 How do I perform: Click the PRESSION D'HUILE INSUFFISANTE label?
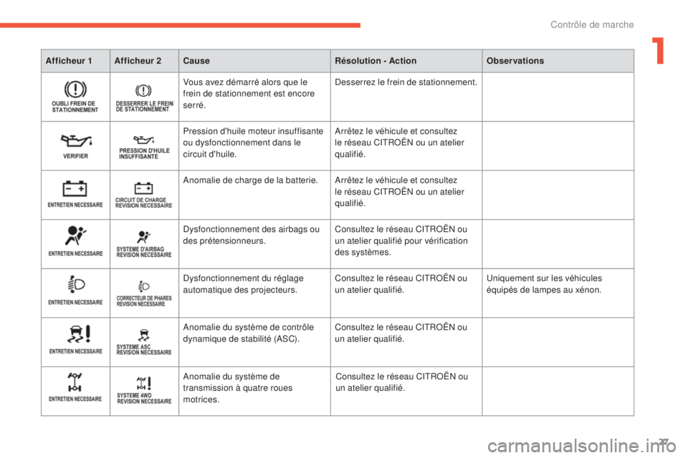click(144, 153)
